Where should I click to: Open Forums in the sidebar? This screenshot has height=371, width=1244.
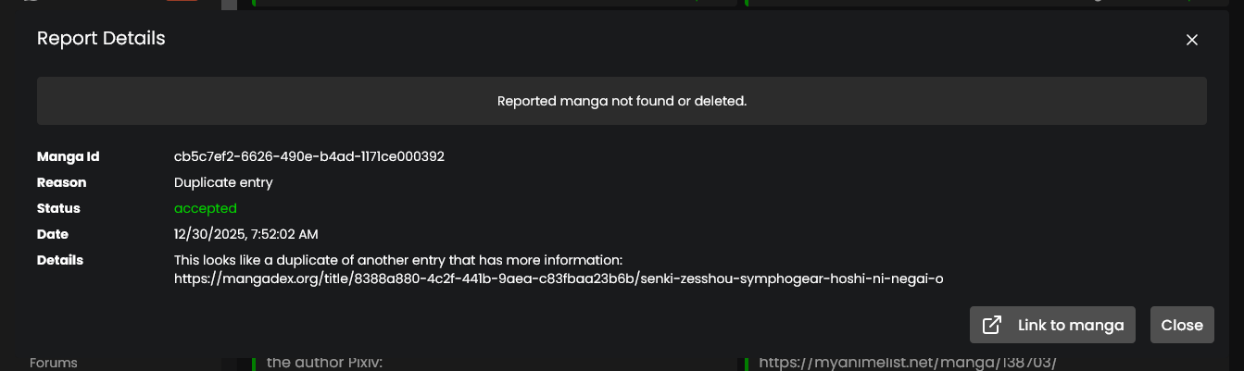(54, 363)
